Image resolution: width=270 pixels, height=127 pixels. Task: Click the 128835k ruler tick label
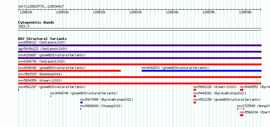tap(208, 12)
